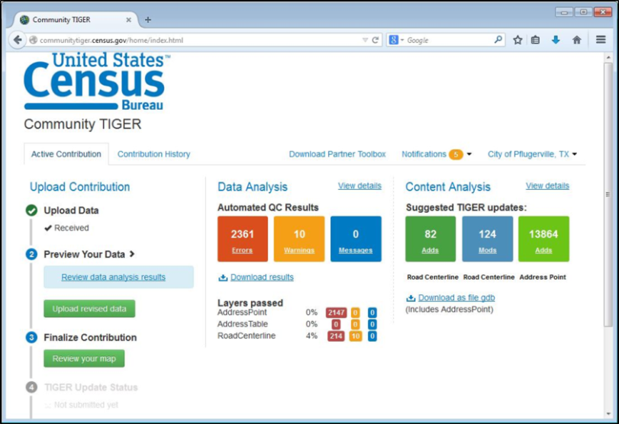
Task: Open Review data analysis results link
Action: [x=113, y=277]
